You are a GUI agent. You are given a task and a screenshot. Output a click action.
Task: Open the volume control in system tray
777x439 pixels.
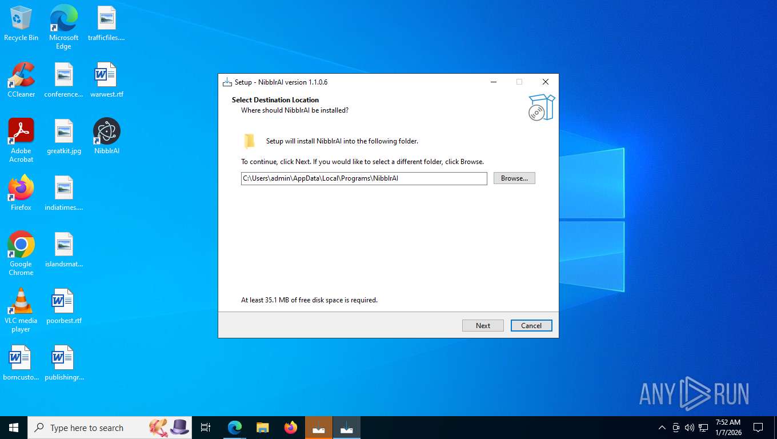[690, 428]
